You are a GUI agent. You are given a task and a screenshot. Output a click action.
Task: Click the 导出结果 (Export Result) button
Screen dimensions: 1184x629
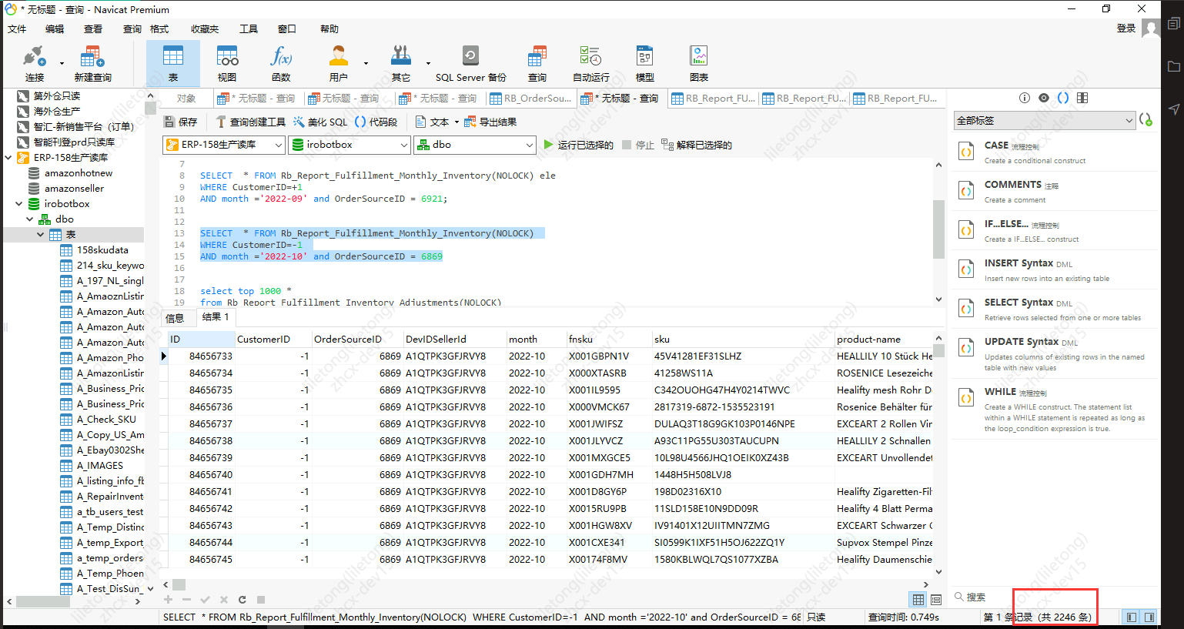[x=490, y=122]
